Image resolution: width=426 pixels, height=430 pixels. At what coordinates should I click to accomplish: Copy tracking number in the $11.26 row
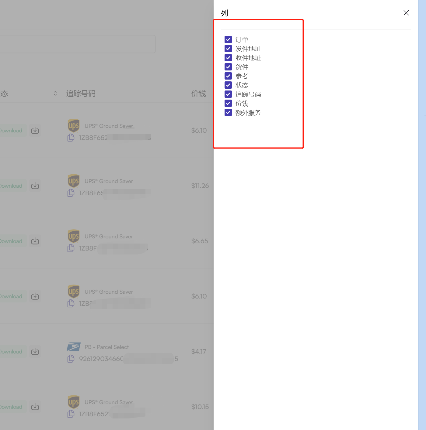[x=71, y=193]
